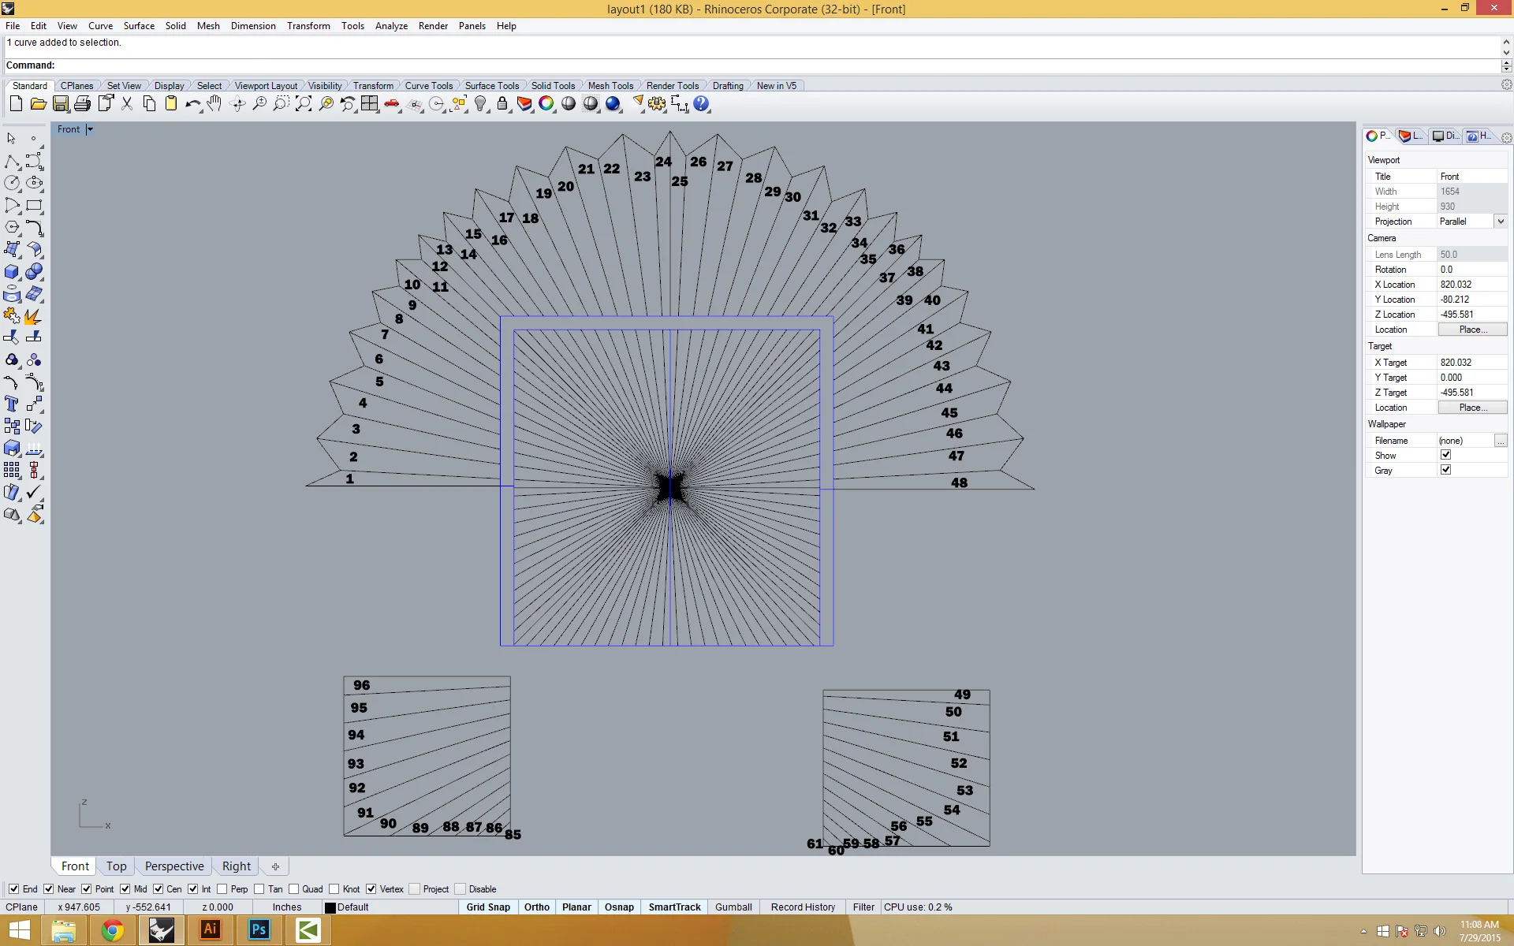Toggle the Gray wallpaper checkbox

pyautogui.click(x=1445, y=470)
